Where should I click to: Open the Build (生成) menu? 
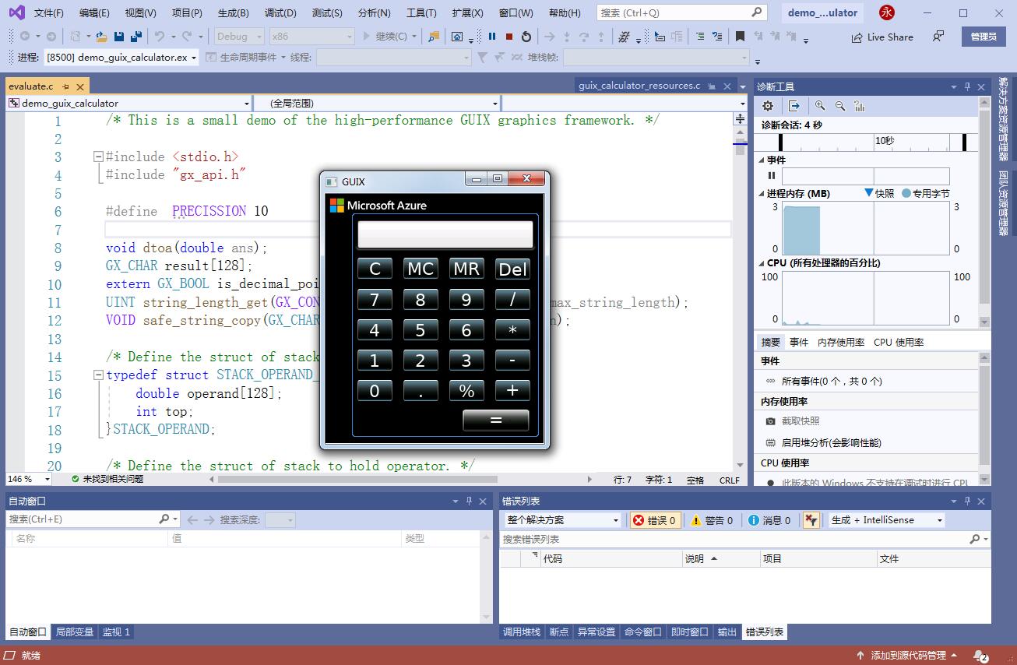234,12
